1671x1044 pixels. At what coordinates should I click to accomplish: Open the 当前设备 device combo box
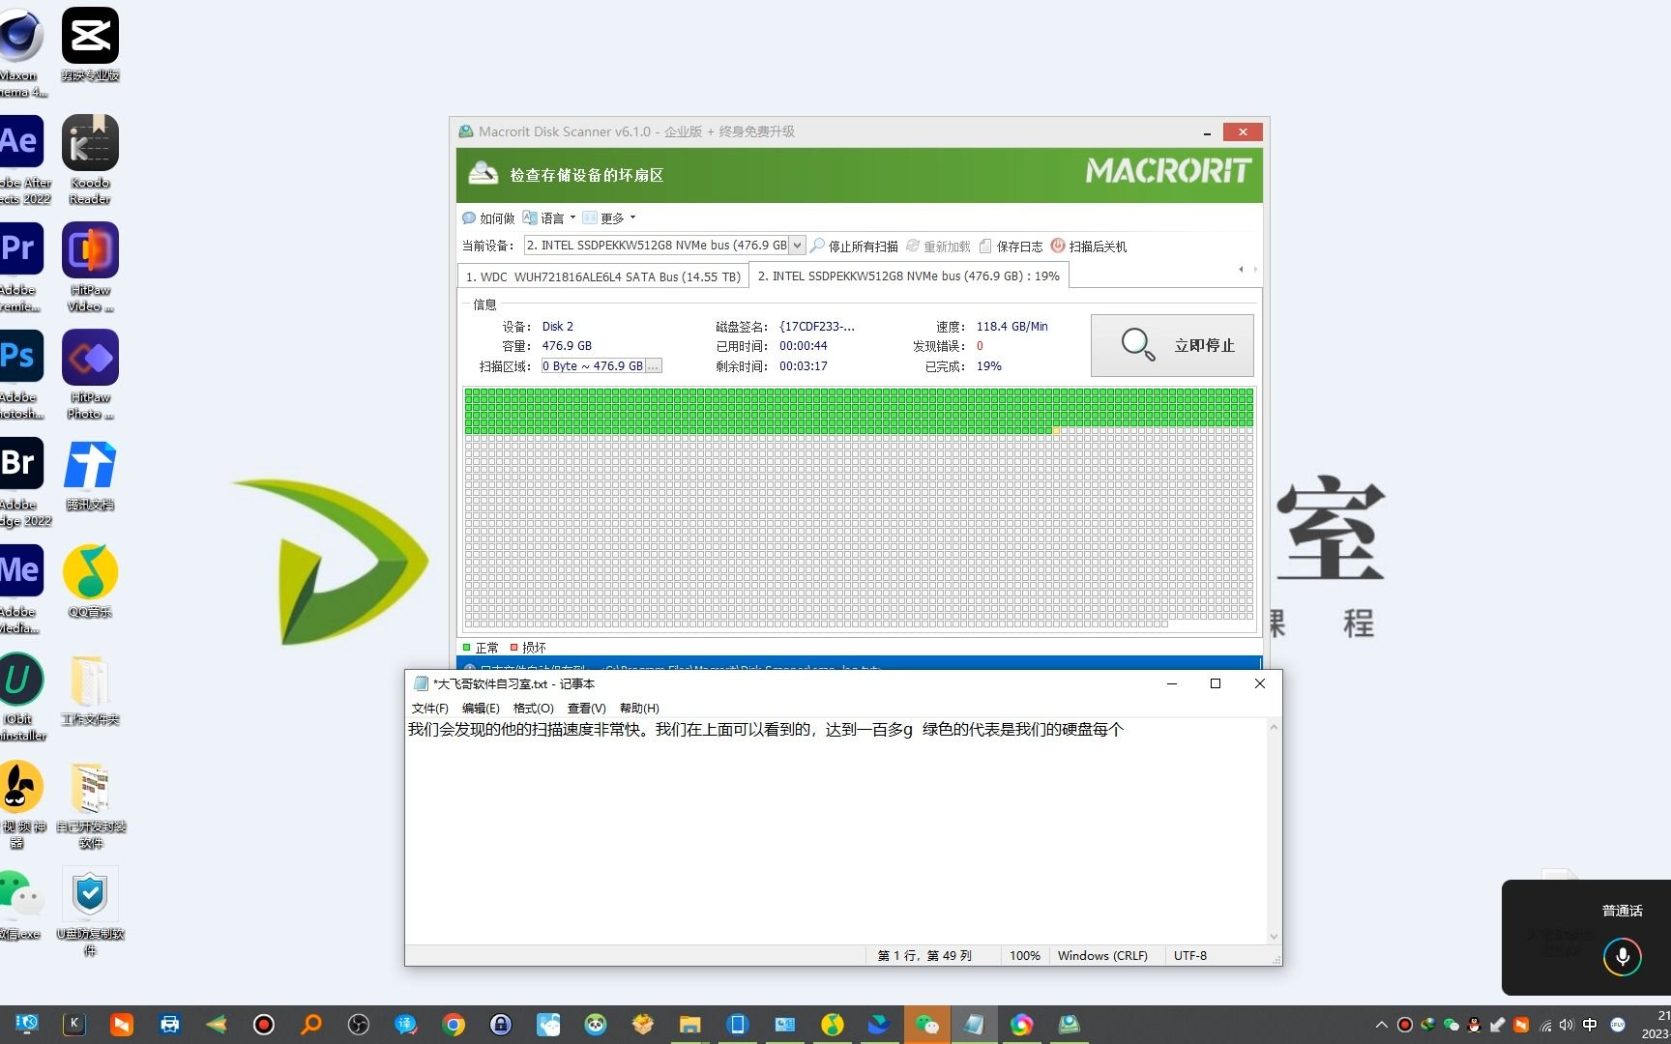(x=664, y=246)
